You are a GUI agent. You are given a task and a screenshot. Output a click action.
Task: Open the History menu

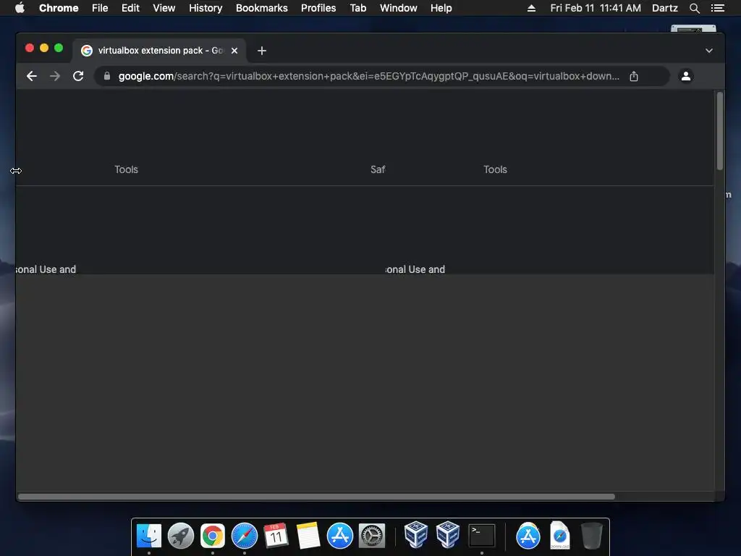pyautogui.click(x=206, y=8)
